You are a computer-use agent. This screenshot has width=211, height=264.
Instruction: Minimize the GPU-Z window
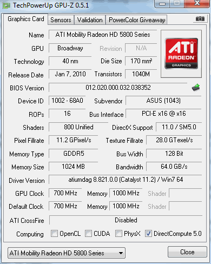pyautogui.click(x=162, y=4)
